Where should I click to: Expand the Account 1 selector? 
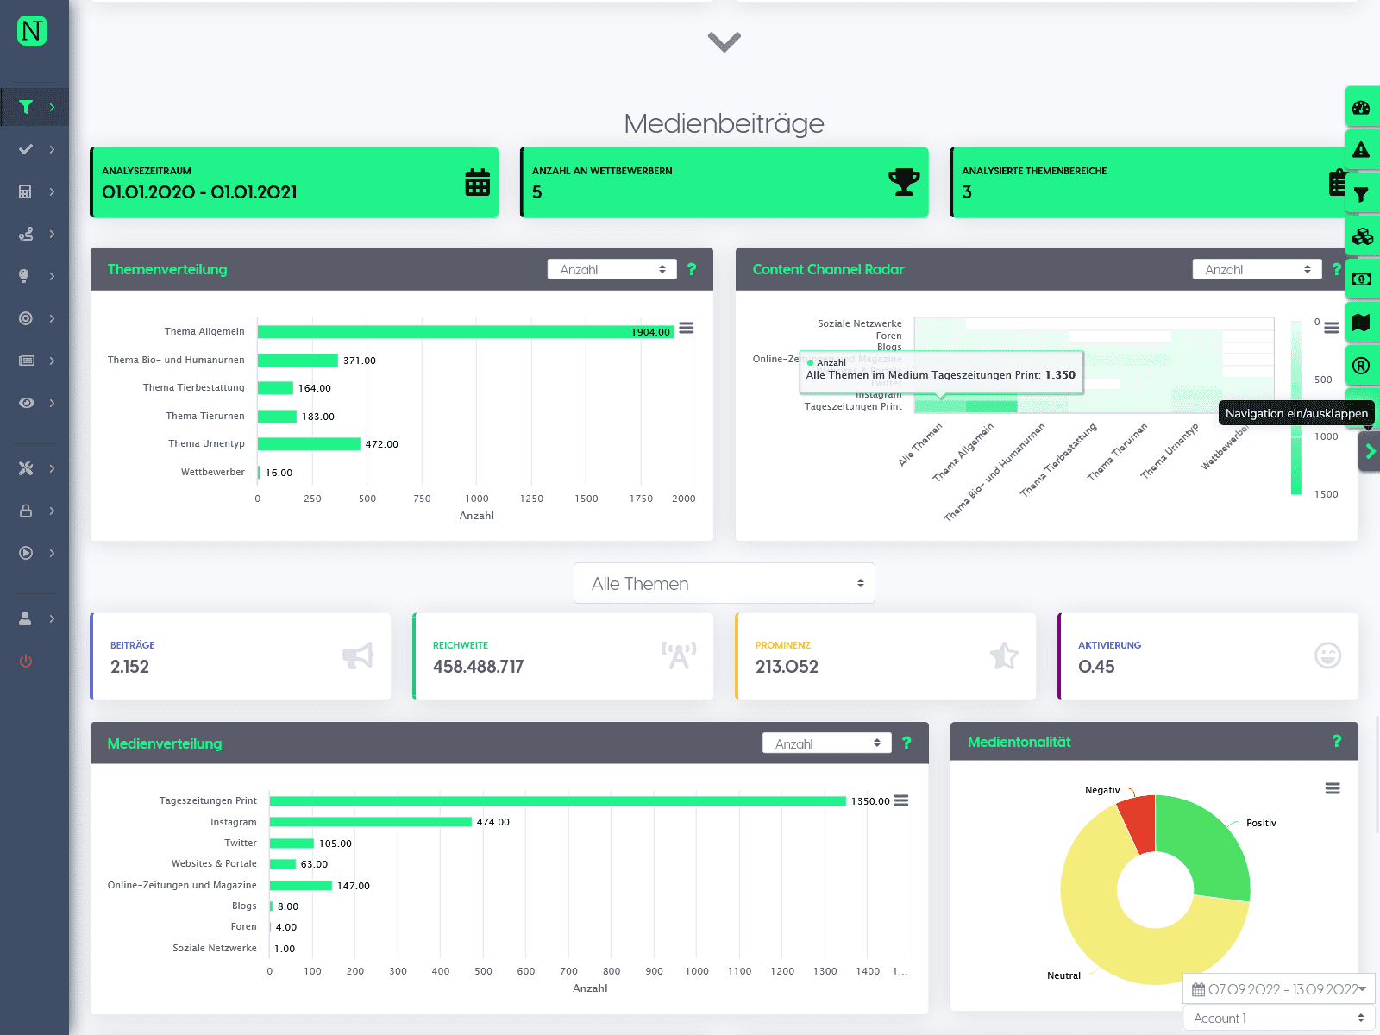(x=1279, y=1019)
